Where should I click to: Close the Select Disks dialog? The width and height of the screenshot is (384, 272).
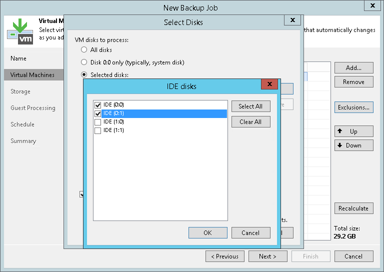pyautogui.click(x=292, y=20)
